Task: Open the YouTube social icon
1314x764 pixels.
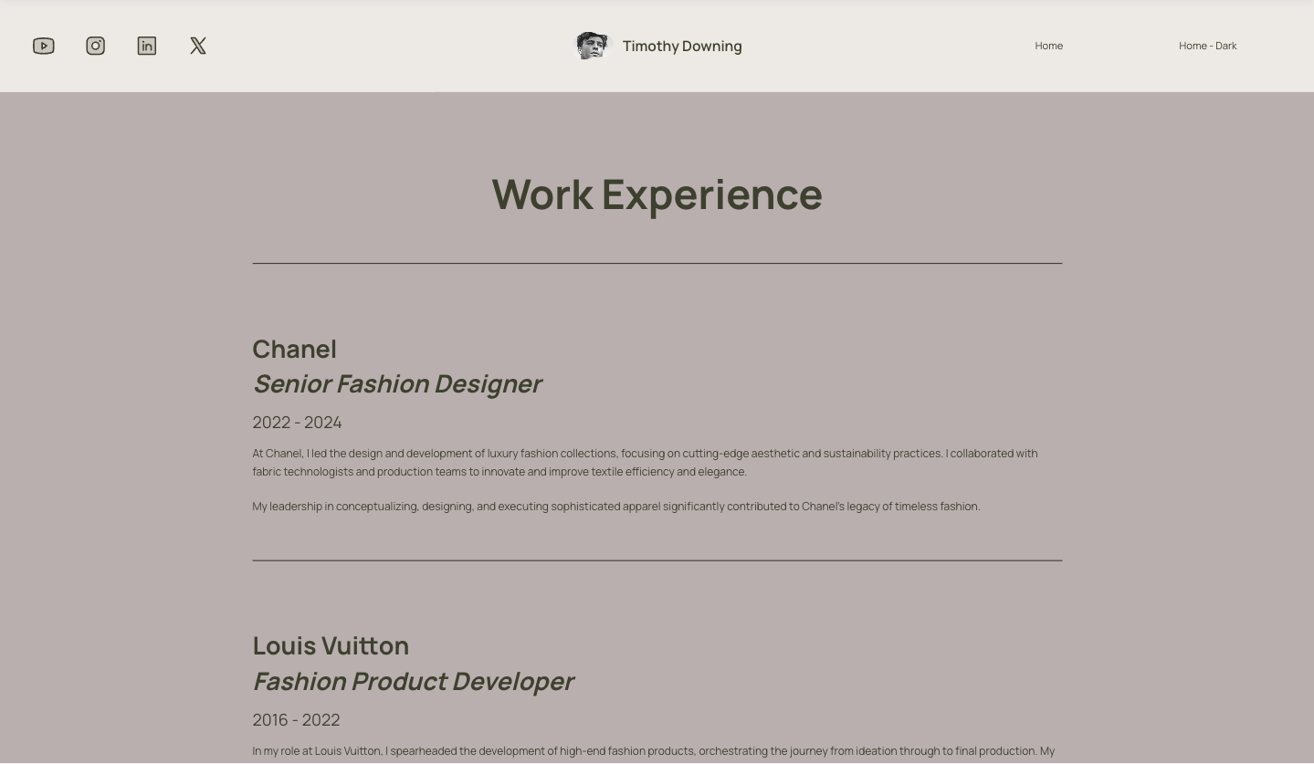Action: point(44,46)
